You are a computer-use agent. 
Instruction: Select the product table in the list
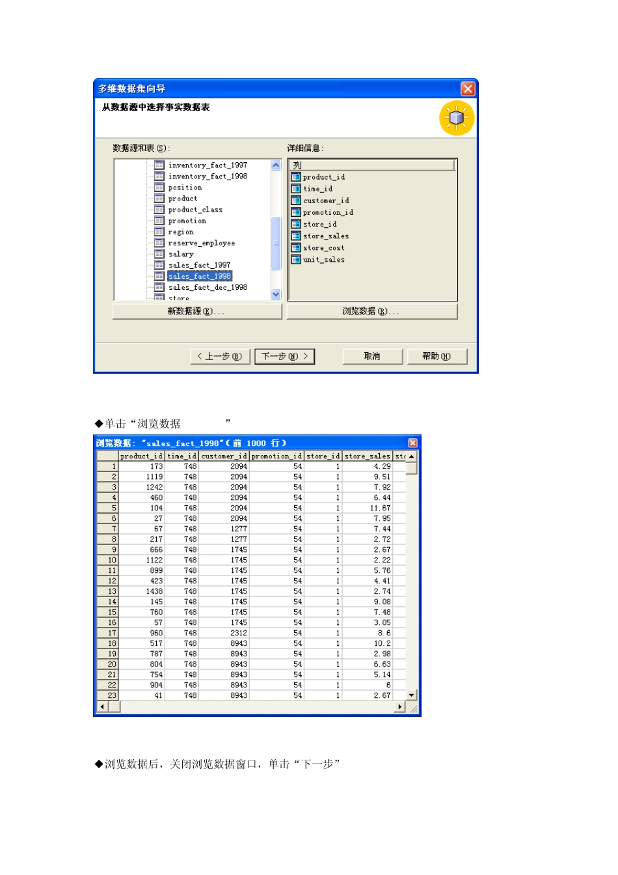183,199
